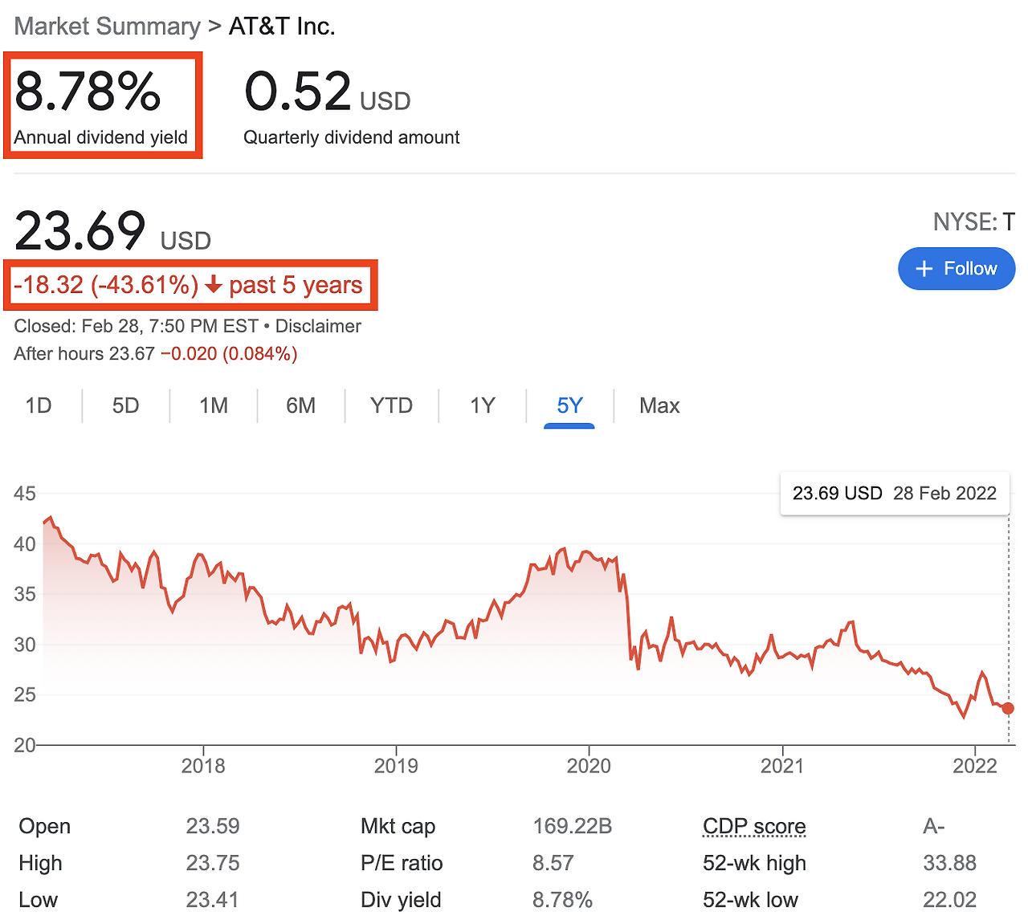This screenshot has height=924, width=1028.
Task: Switch to the 1D time range tab
Action: pyautogui.click(x=39, y=405)
